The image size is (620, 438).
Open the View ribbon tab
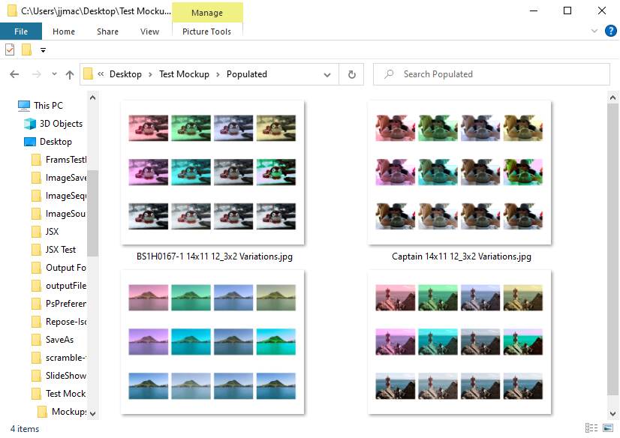149,31
